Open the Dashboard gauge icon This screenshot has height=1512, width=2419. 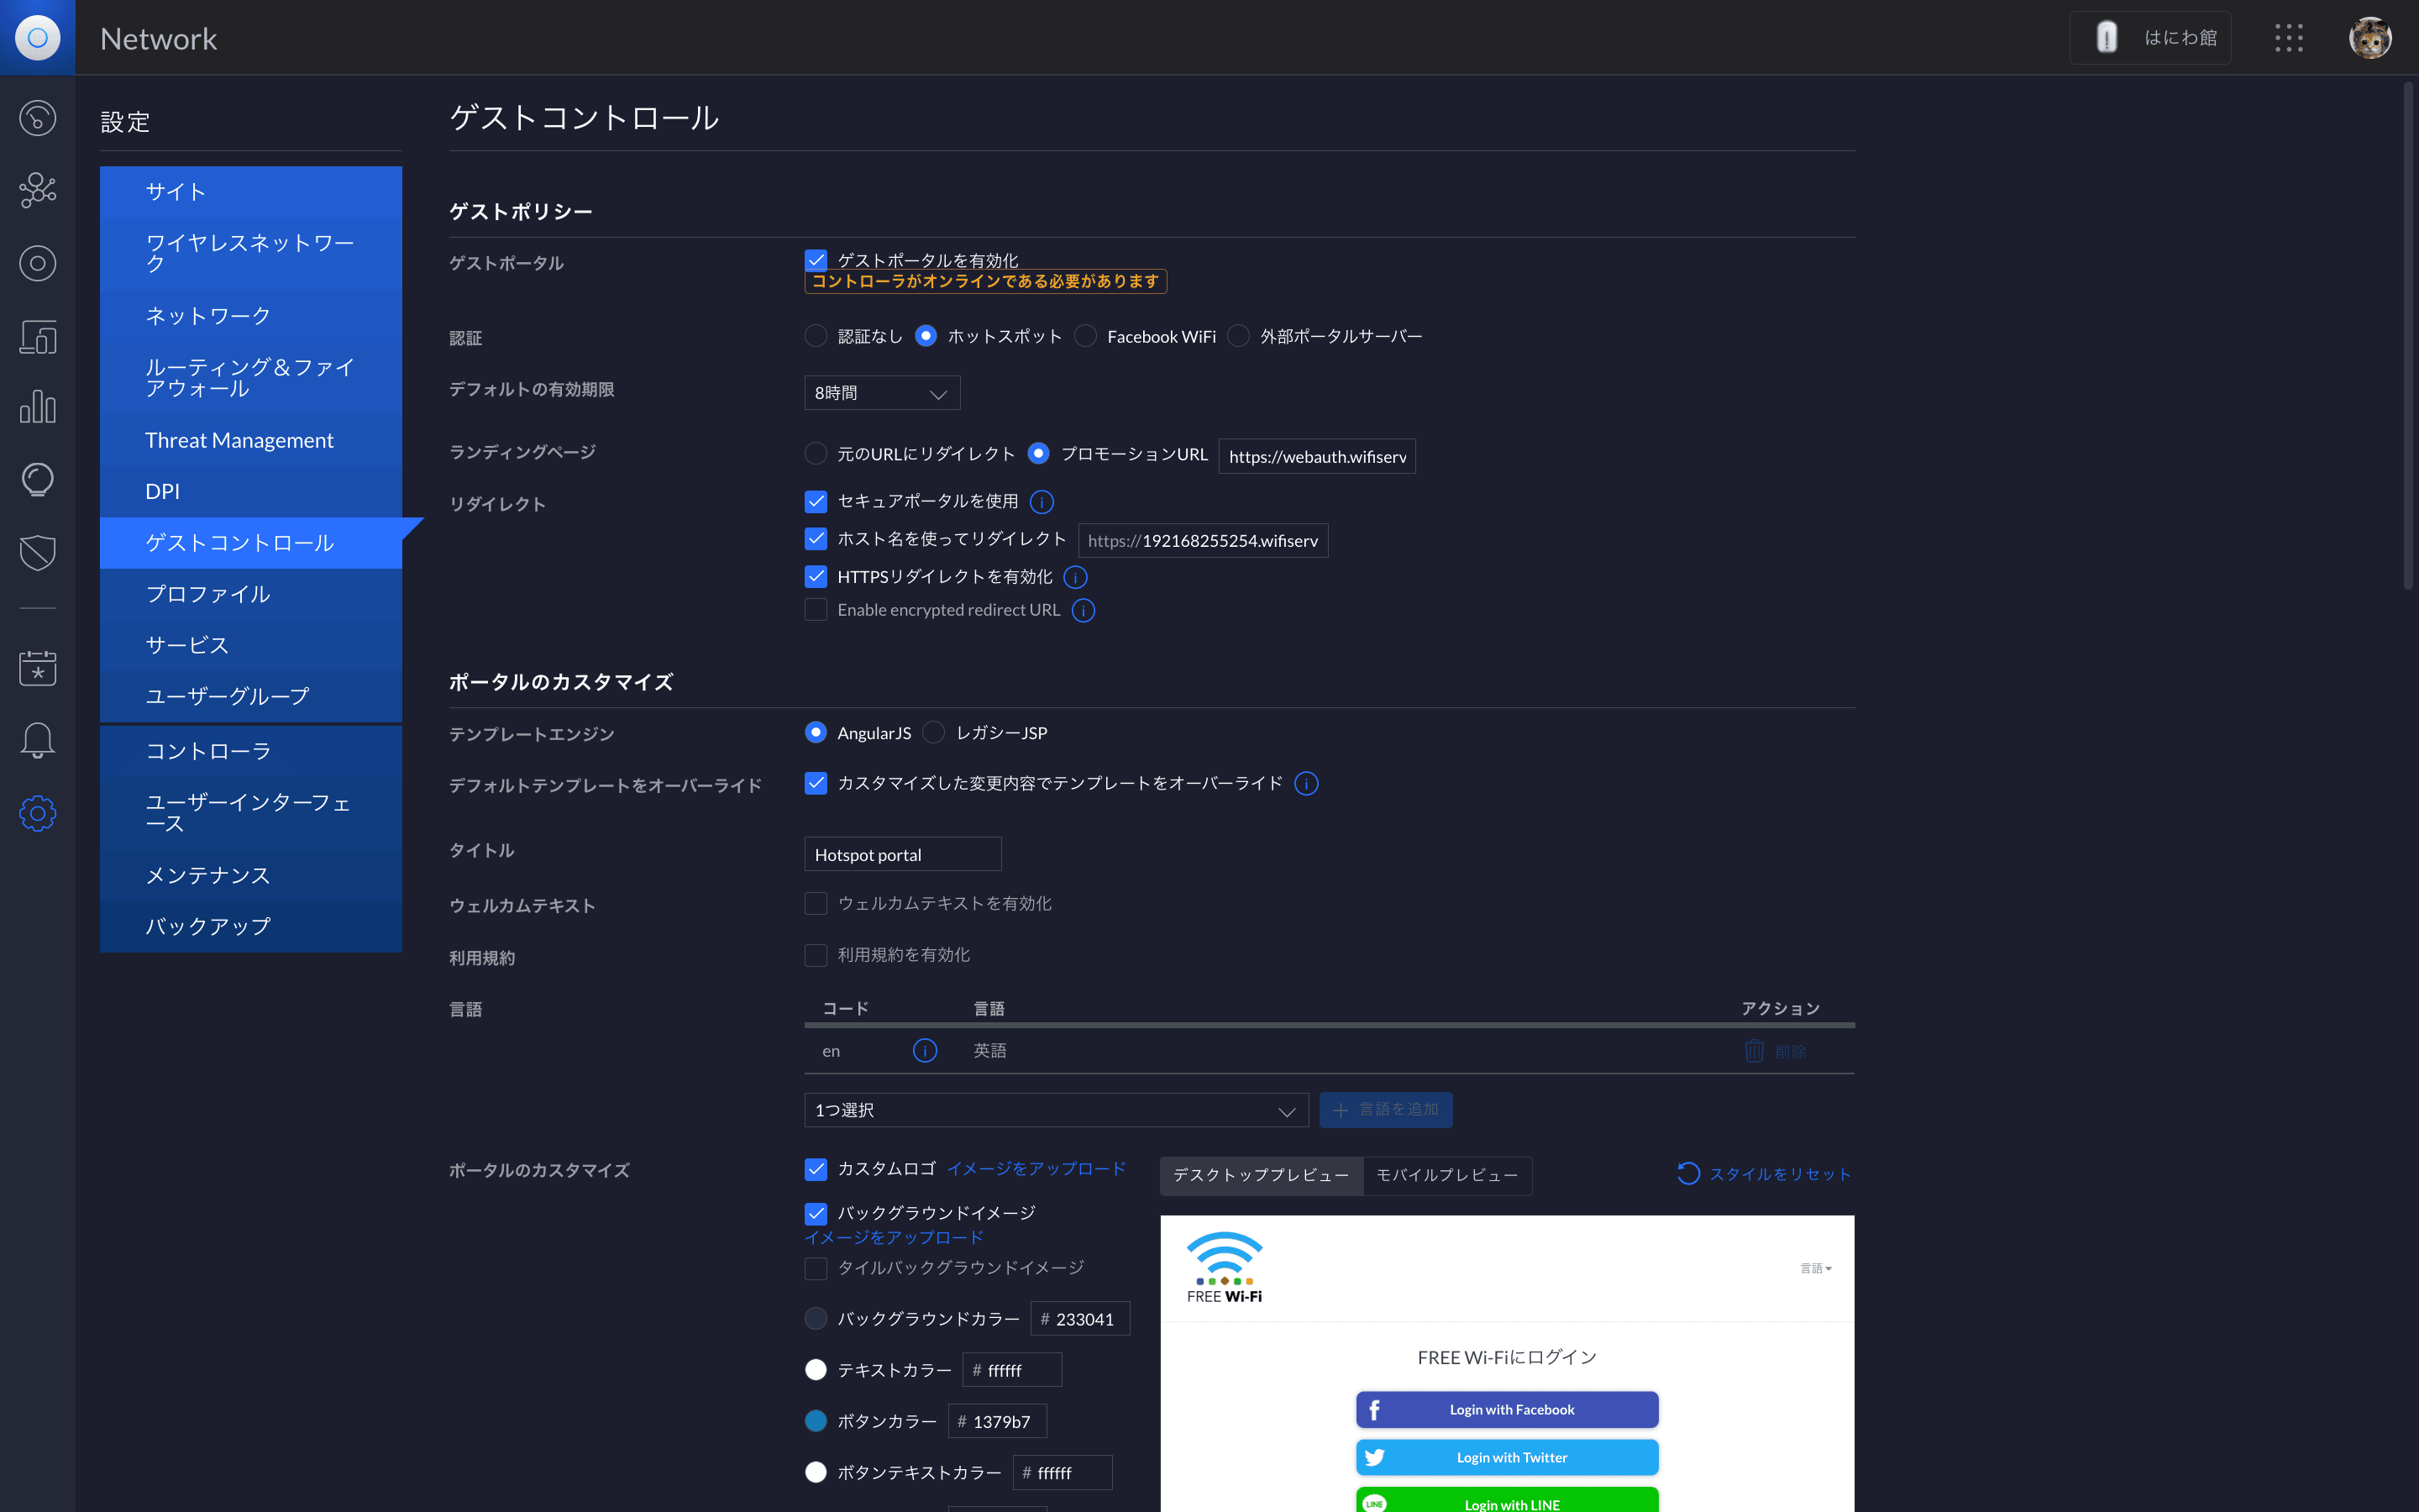pyautogui.click(x=37, y=118)
